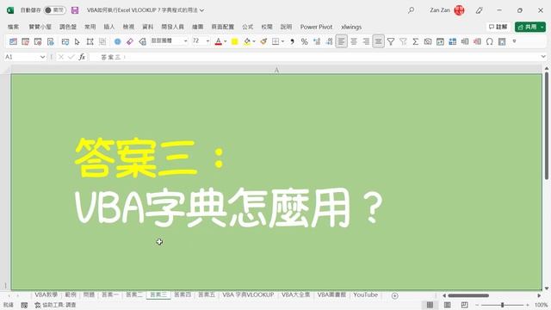This screenshot has height=310, width=551.
Task: Click increase decimal icon
Action: 317,41
